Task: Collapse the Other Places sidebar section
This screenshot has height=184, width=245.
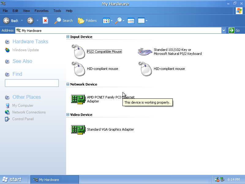Action: click(7, 97)
